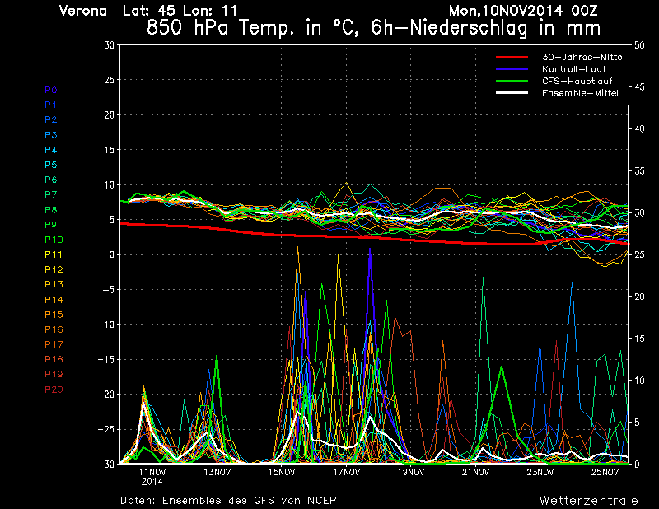This screenshot has height=509, width=659.
Task: Click the 15NOV date axis label
Action: tap(282, 472)
